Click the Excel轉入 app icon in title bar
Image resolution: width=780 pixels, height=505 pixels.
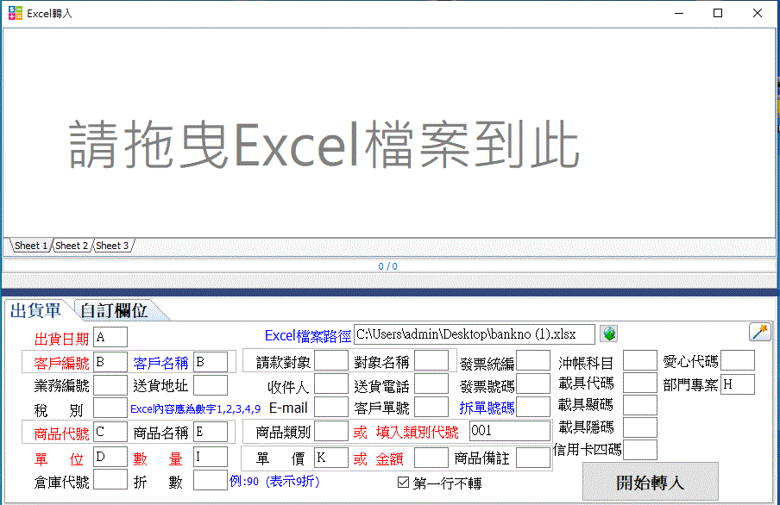click(16, 13)
